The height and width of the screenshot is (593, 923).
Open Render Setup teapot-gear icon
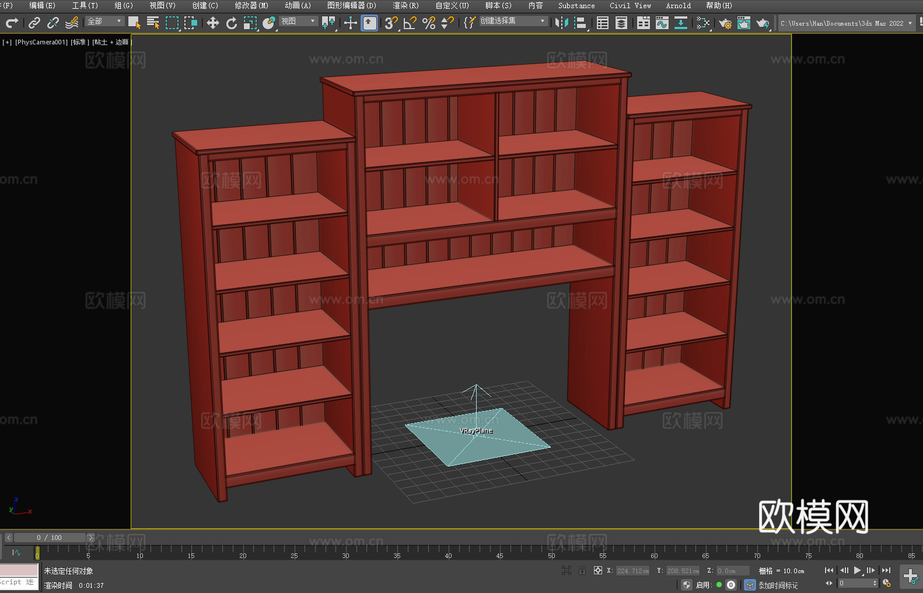pos(725,23)
